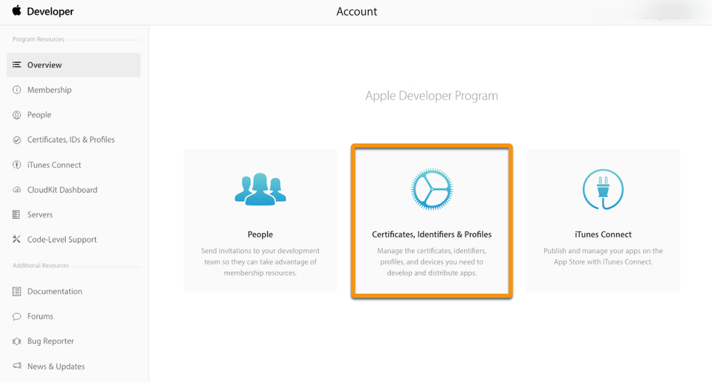Viewport: 712px width, 382px height.
Task: Open Bug Reporter sidebar item
Action: coord(50,341)
